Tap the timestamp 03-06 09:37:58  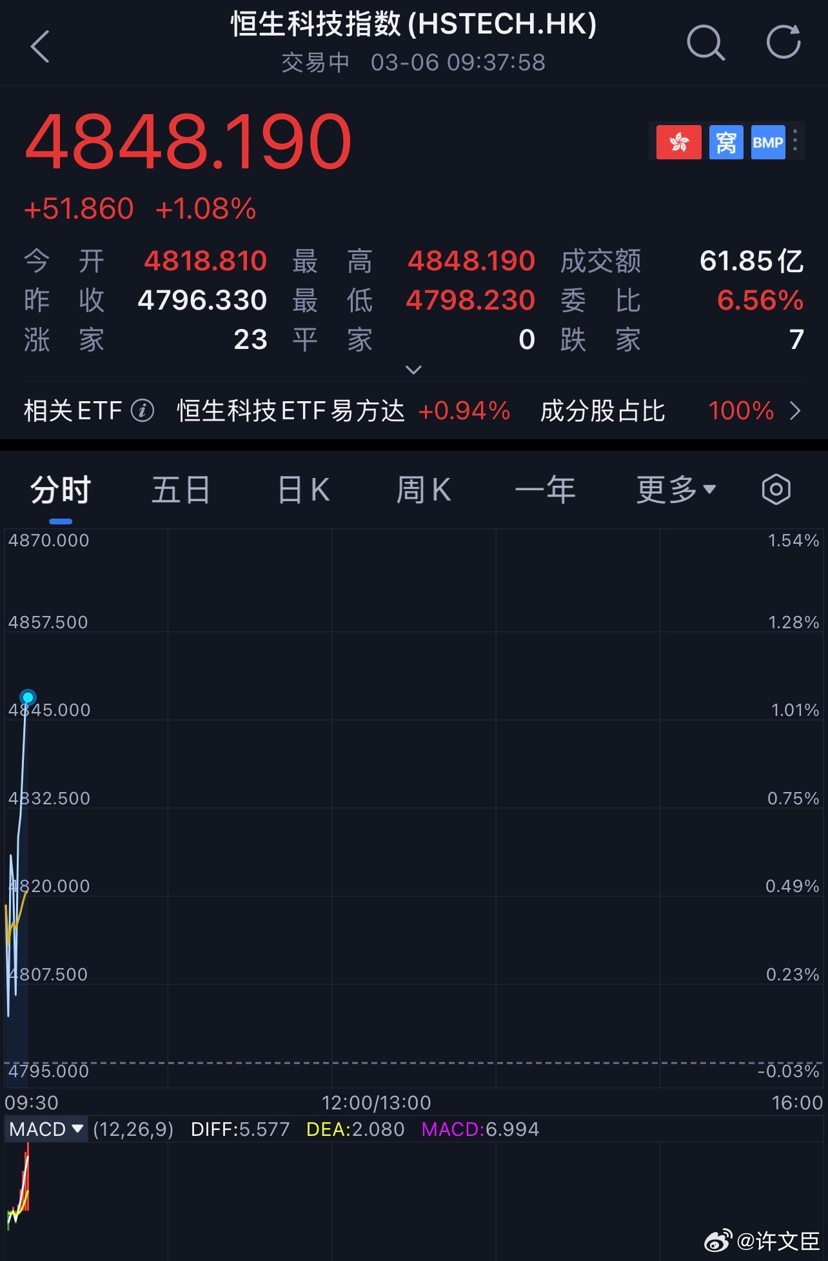tap(458, 63)
